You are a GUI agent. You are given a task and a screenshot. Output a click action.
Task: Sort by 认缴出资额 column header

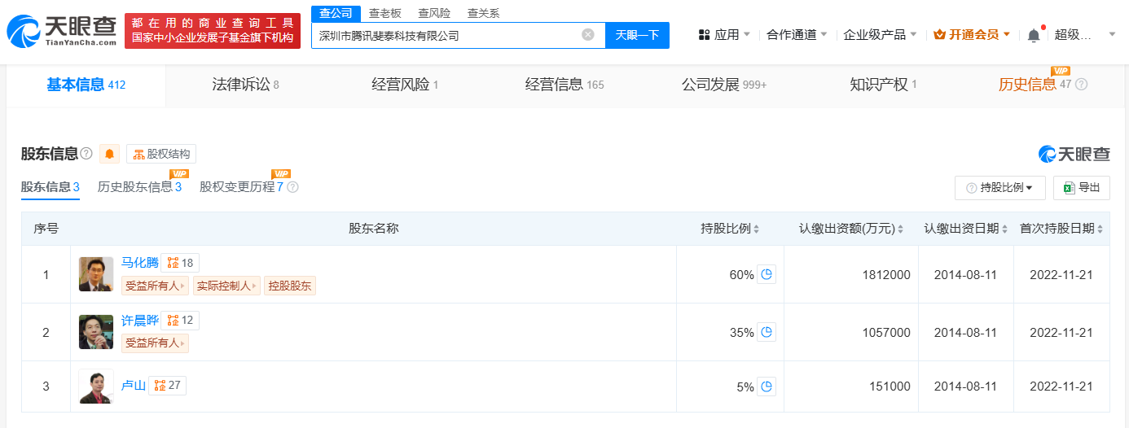click(850, 229)
